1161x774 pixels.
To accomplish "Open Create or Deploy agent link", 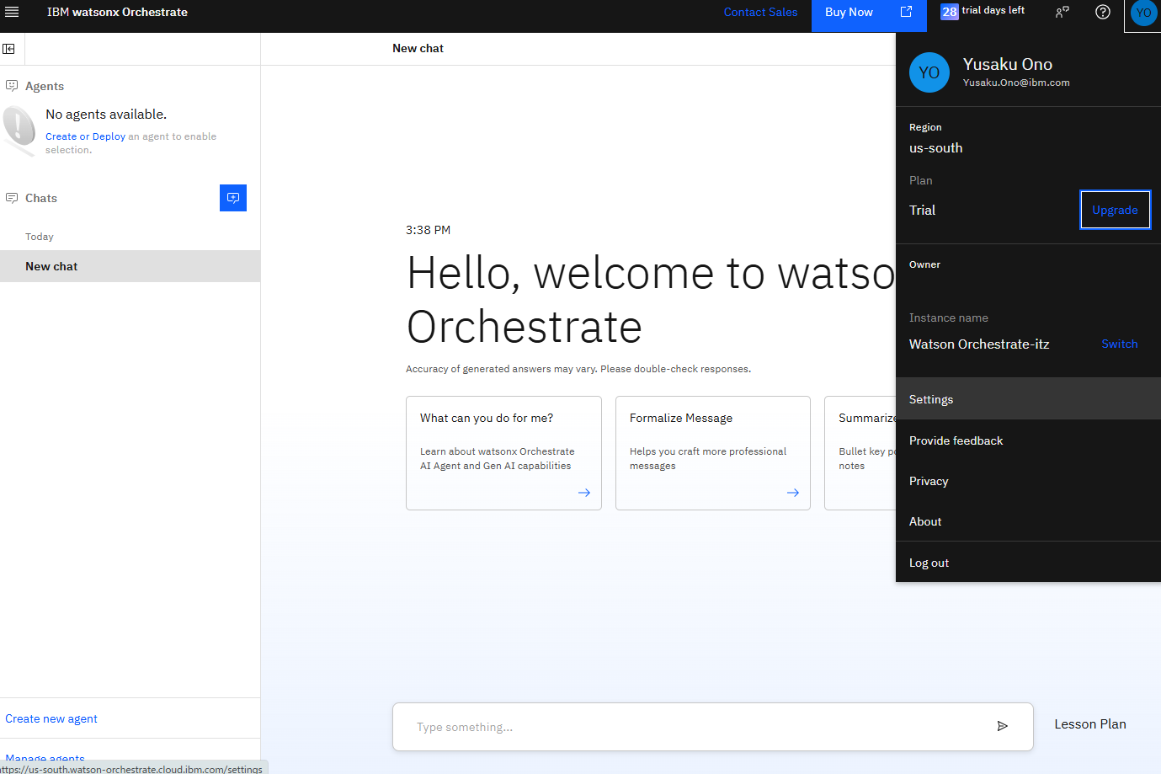I will [x=85, y=136].
